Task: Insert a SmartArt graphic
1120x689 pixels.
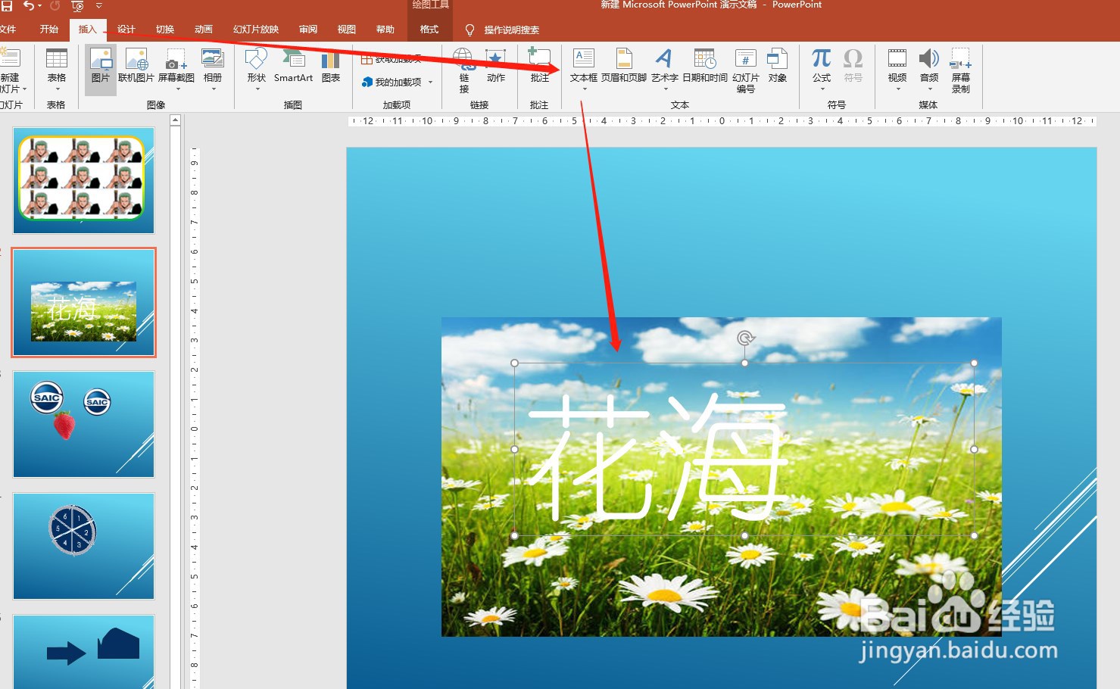Action: (x=293, y=68)
